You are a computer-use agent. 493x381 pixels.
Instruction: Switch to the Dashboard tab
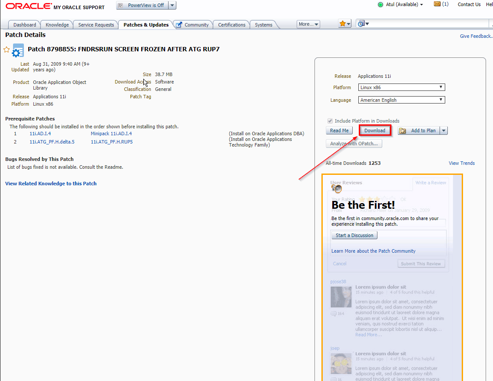pos(24,24)
